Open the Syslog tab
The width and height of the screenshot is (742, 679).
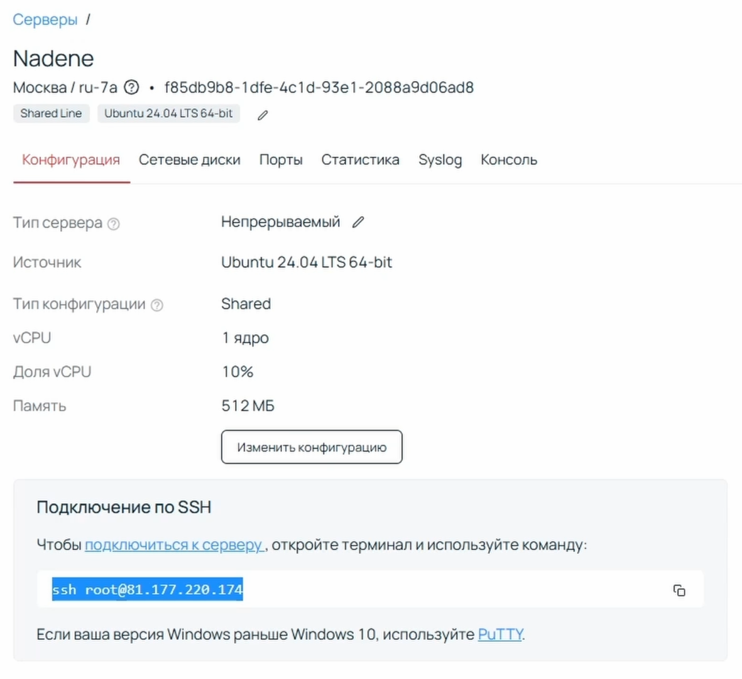(440, 160)
